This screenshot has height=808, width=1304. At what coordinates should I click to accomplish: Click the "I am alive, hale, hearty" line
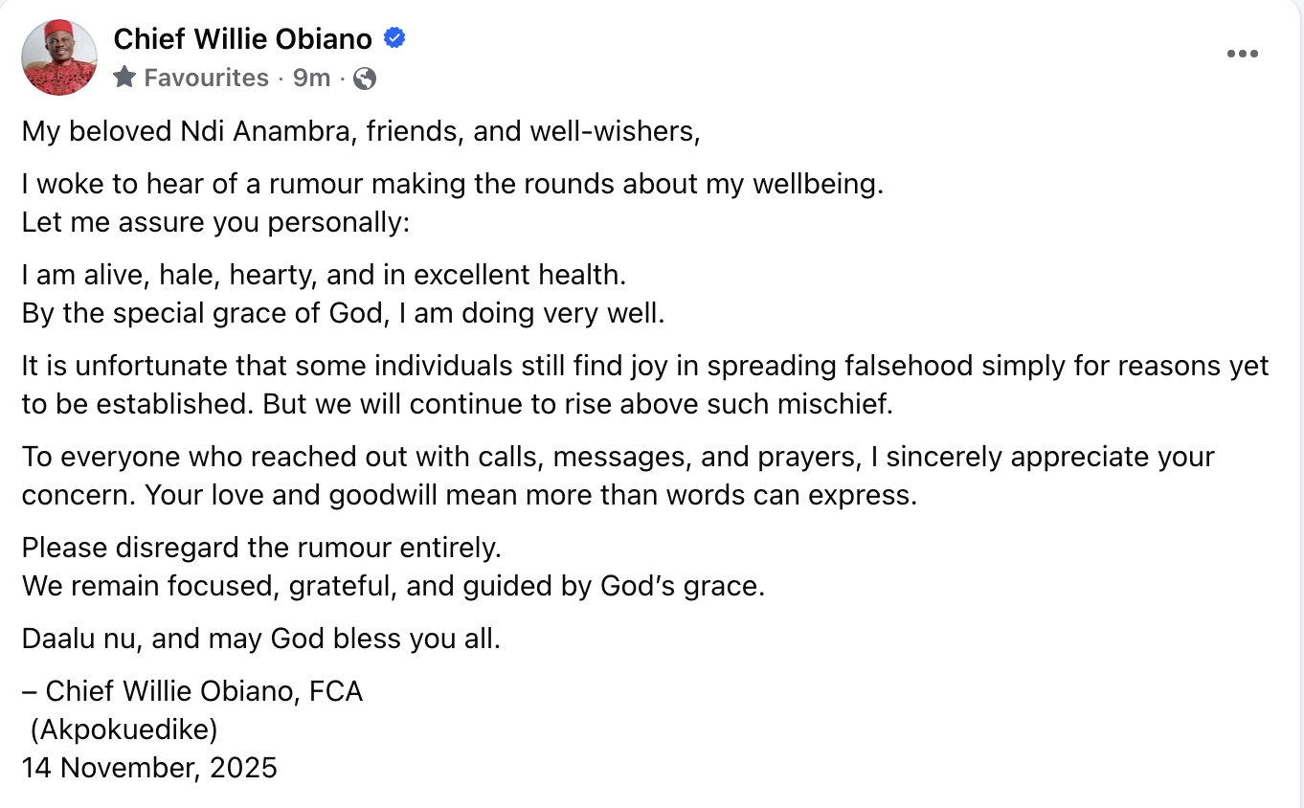click(x=324, y=275)
